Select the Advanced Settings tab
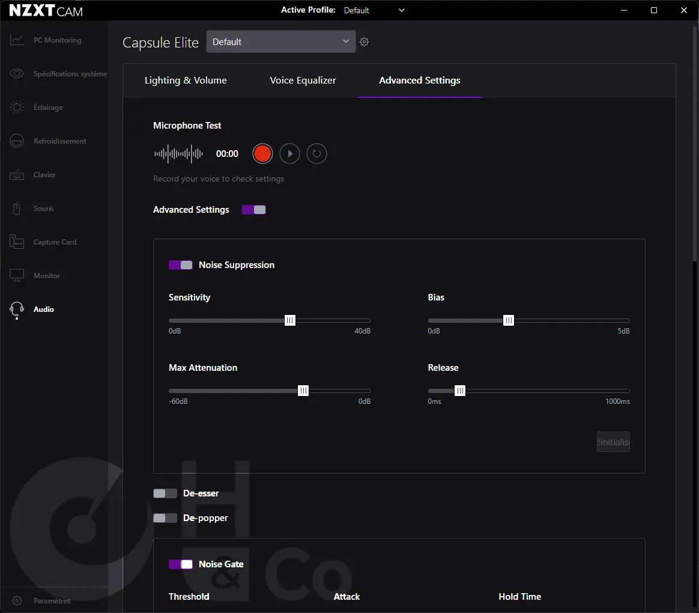699x613 pixels. click(x=420, y=81)
